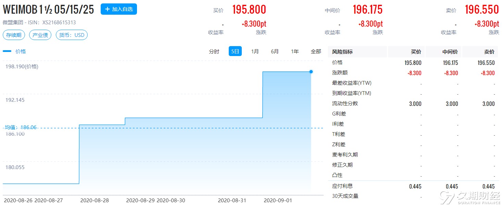Click the 存续期 tag
The height and width of the screenshot is (206, 502).
14,35
